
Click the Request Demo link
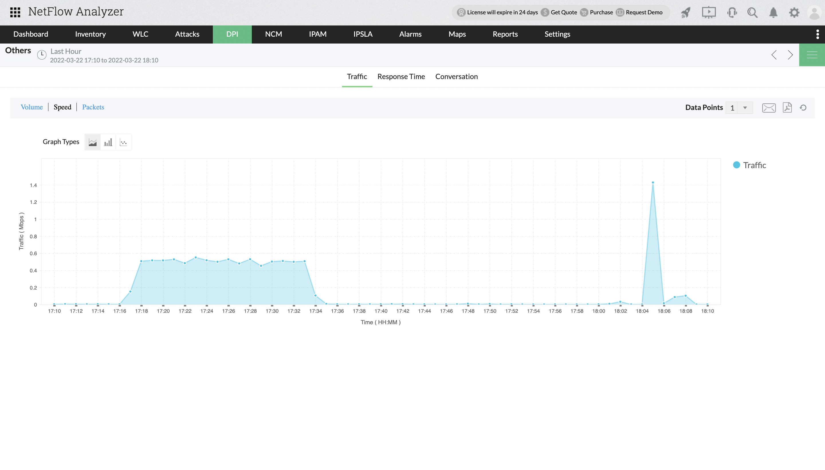(x=644, y=12)
